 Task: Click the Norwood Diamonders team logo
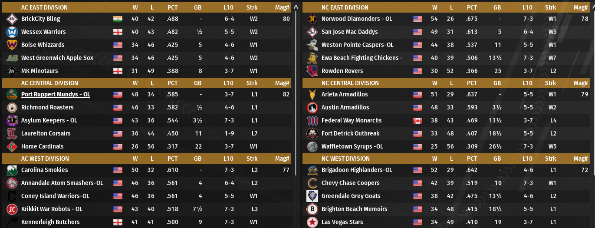tap(312, 19)
